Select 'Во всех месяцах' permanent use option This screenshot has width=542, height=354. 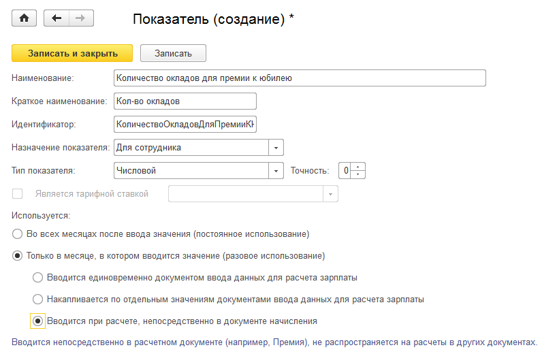(x=18, y=234)
